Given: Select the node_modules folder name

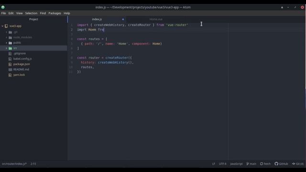Looking at the screenshot, I should (22, 37).
